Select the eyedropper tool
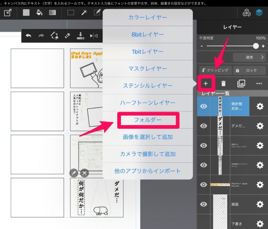Screen dimensions: 268x229 (x=67, y=36)
